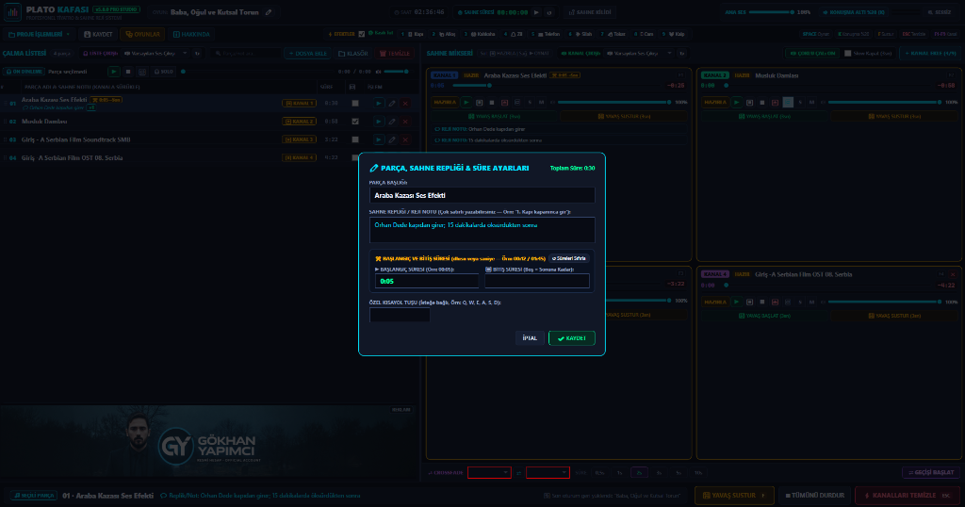The width and height of the screenshot is (965, 507).
Task: Open Proje İşlemleri dropdown menu
Action: [39, 35]
